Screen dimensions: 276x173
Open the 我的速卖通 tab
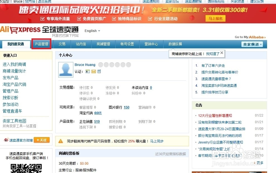point(16,44)
